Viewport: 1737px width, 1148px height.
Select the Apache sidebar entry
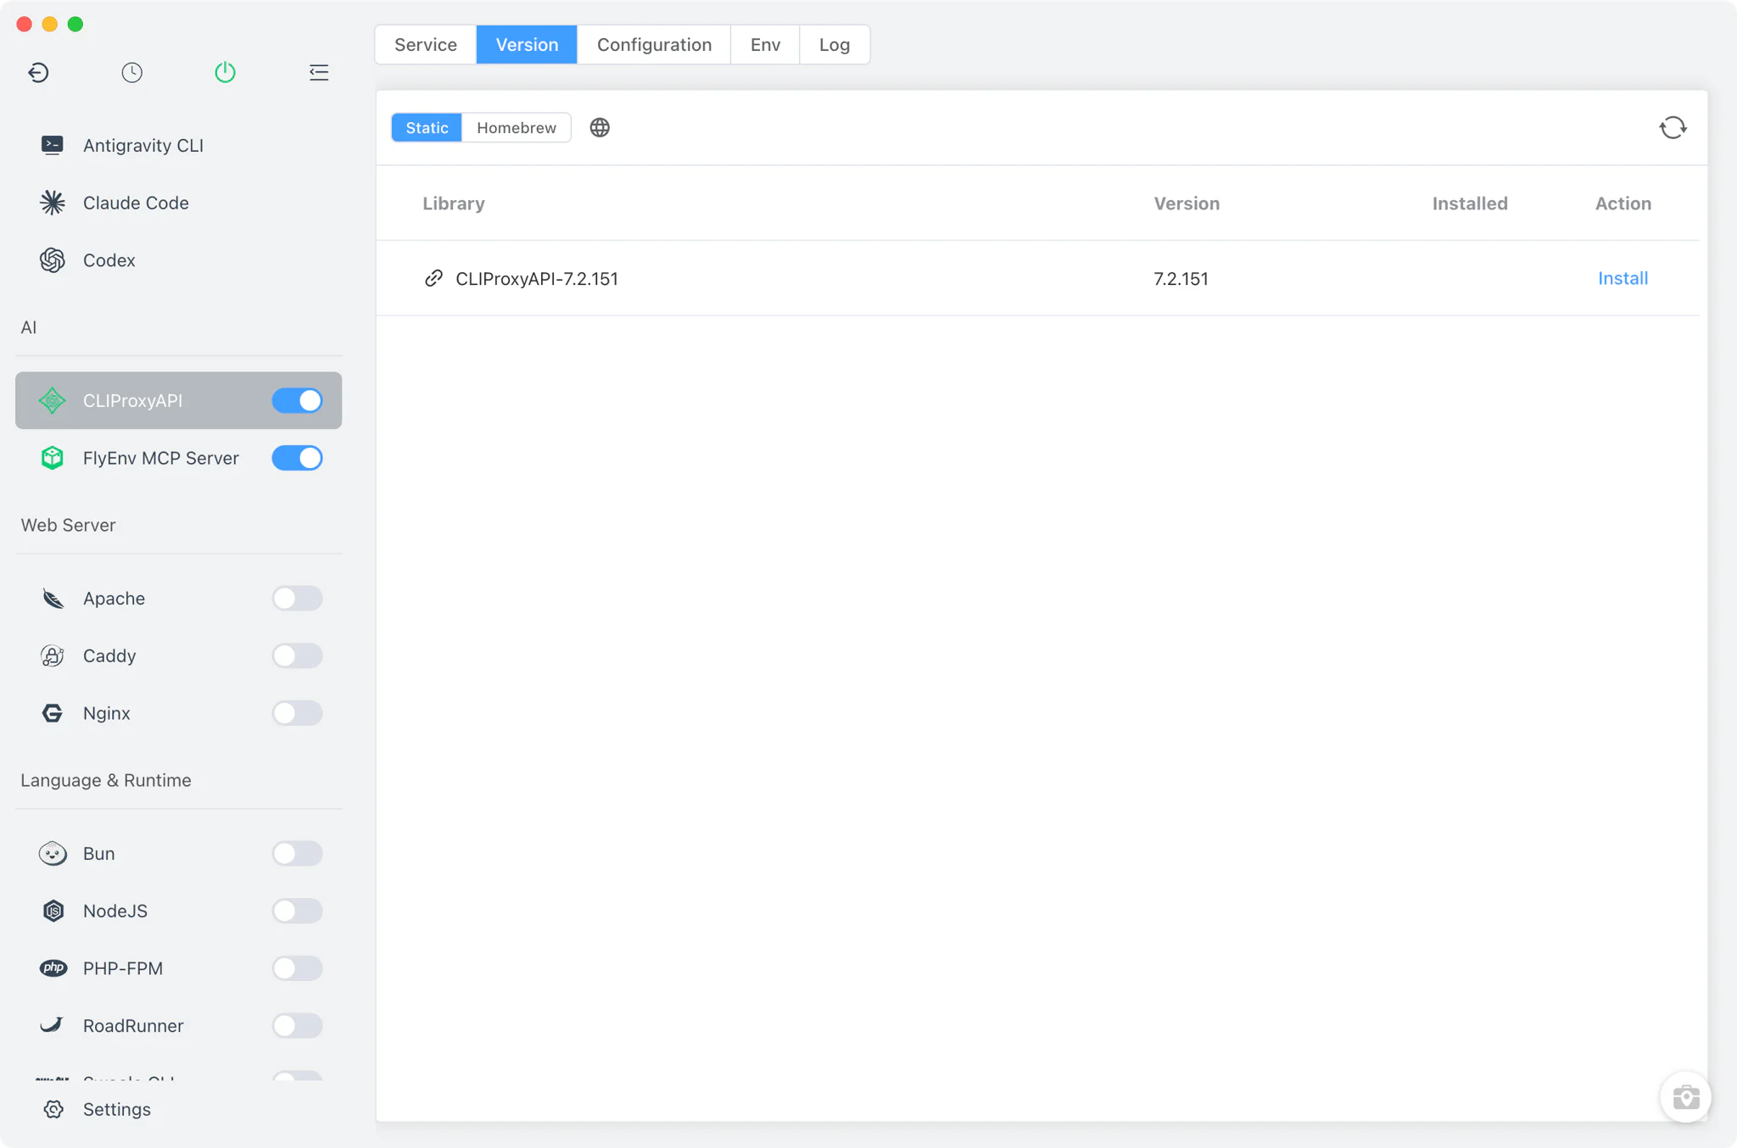click(x=178, y=599)
